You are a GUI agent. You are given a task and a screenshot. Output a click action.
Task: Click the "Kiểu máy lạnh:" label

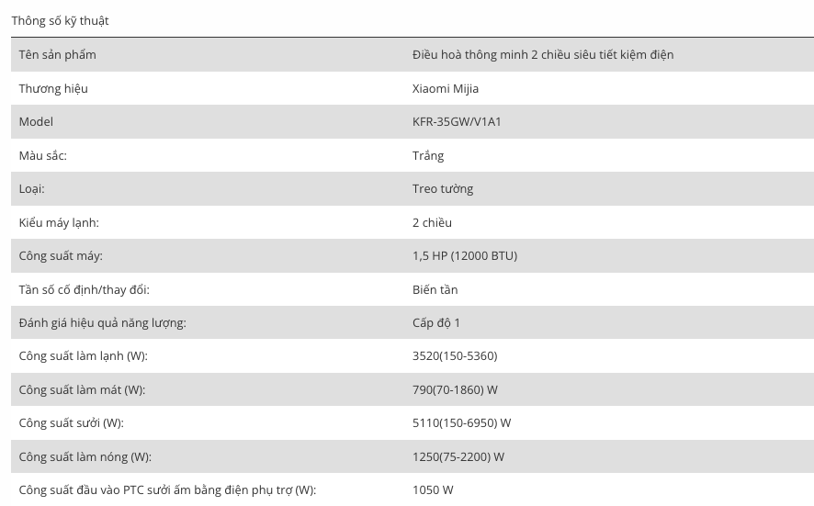[59, 222]
